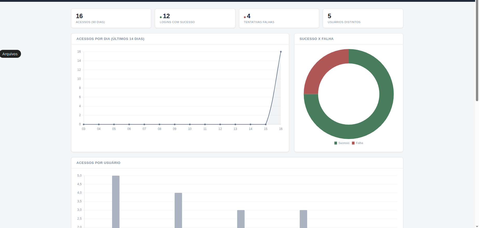Open the 16 Acessos (90 dias) card
Screen dimensions: 479x228
coord(111,18)
